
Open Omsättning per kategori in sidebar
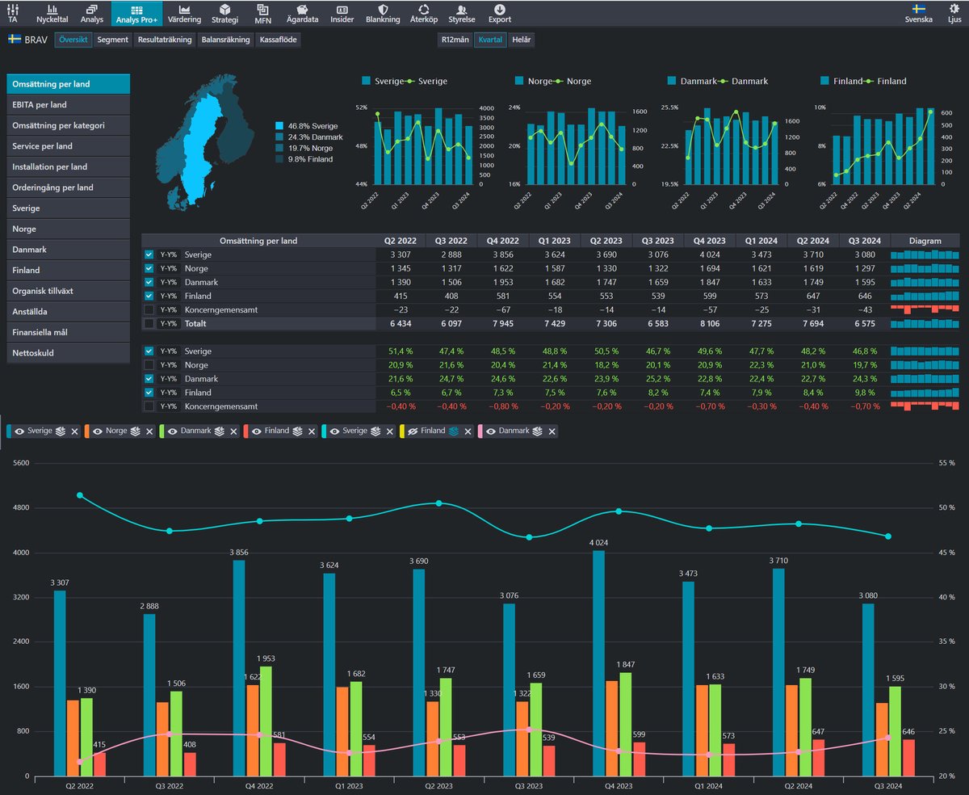[68, 125]
